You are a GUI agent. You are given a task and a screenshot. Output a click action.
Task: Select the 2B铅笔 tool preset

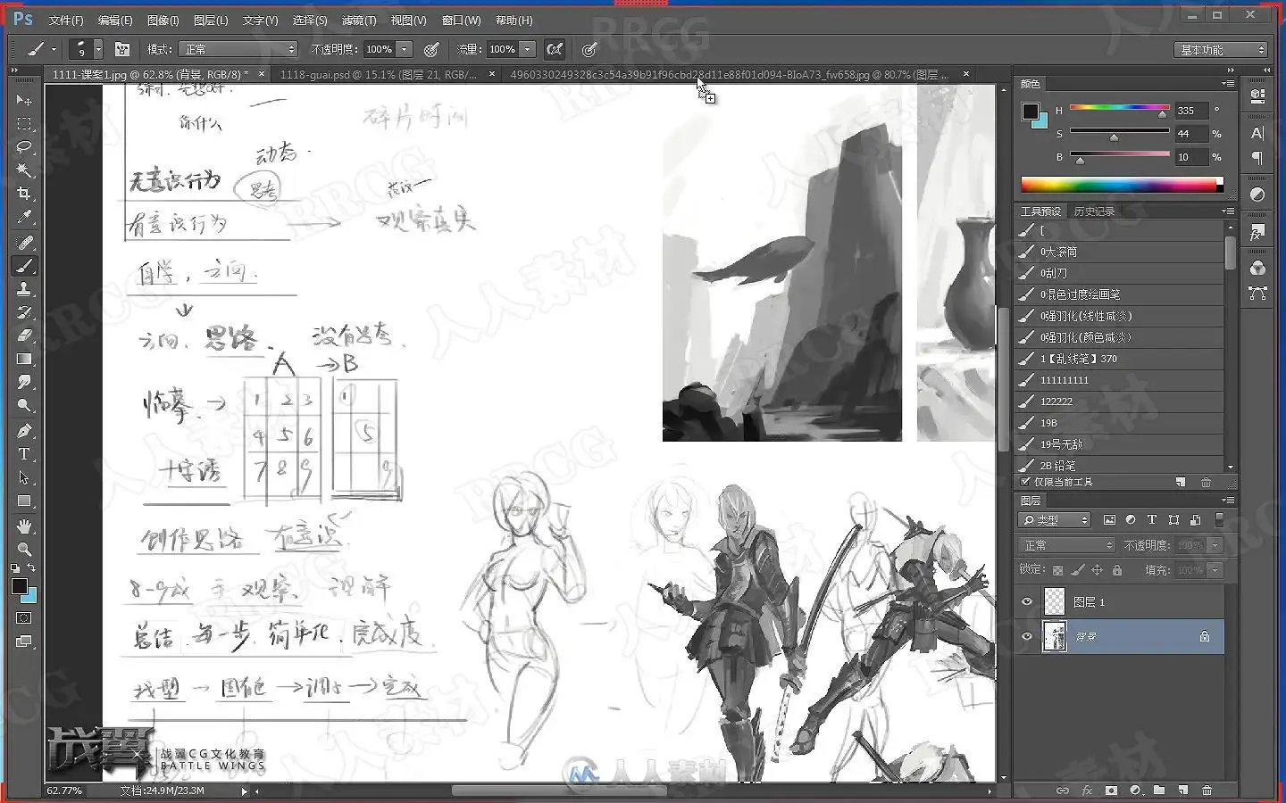[1120, 465]
